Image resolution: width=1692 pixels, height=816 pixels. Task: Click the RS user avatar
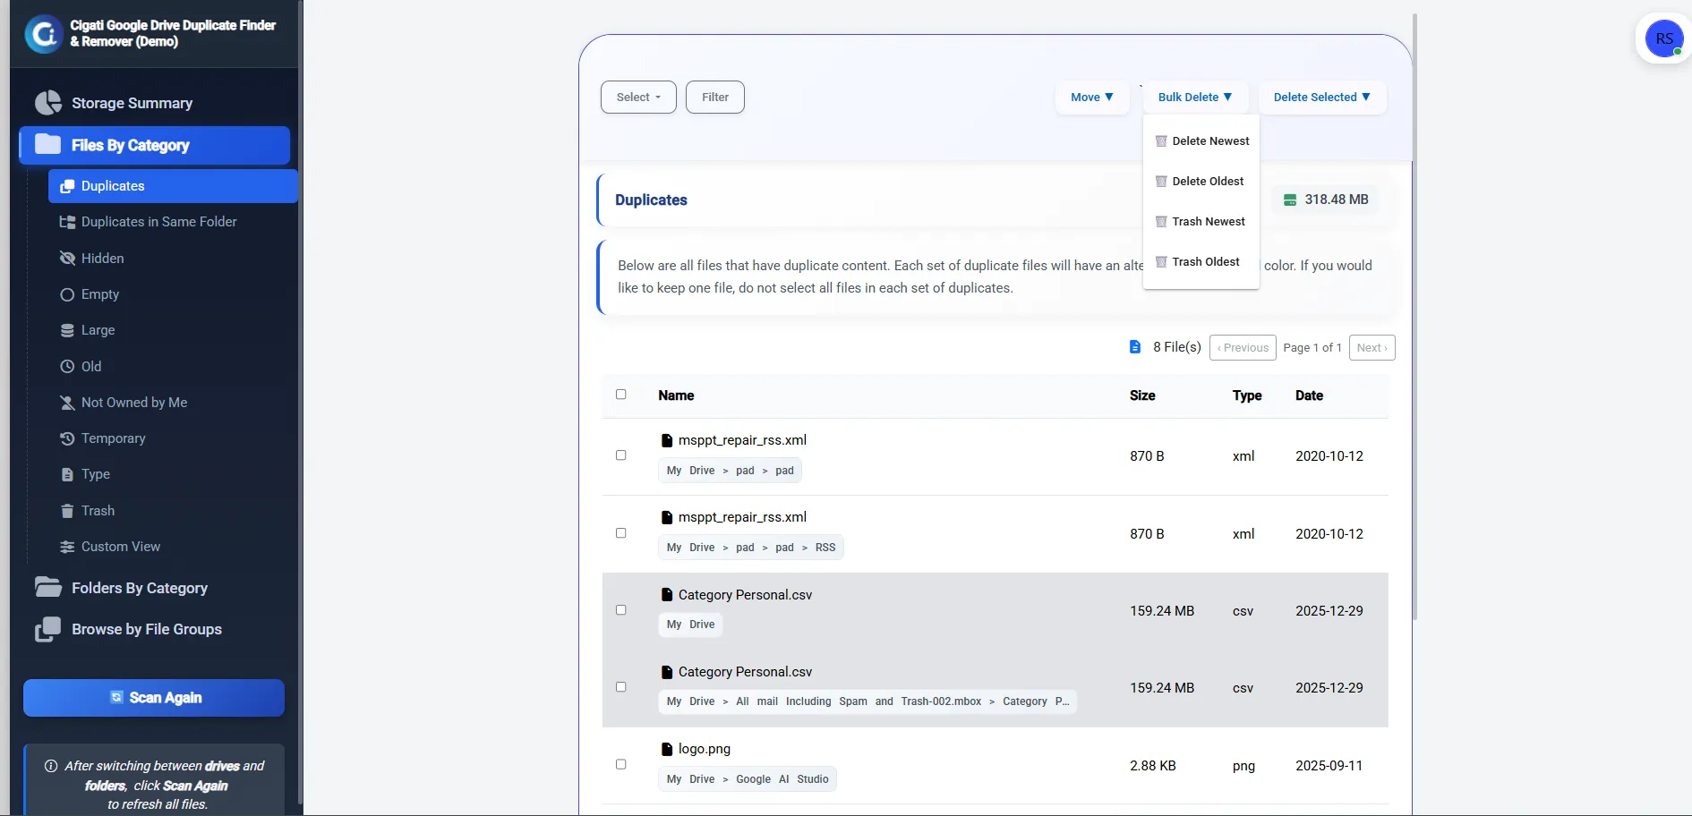pos(1663,39)
